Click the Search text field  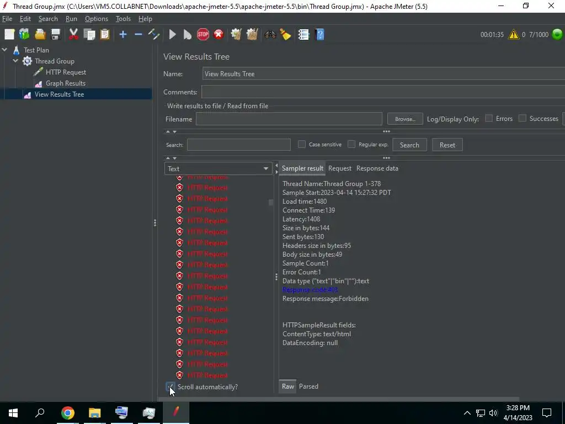238,145
